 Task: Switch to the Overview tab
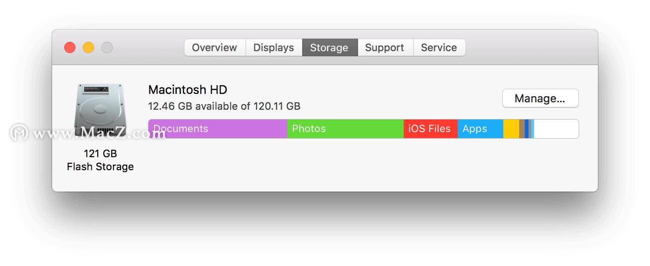215,47
